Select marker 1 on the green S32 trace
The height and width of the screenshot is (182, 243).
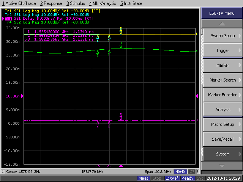(109, 52)
